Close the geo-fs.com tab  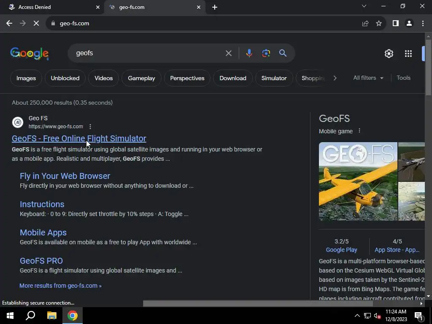click(199, 7)
